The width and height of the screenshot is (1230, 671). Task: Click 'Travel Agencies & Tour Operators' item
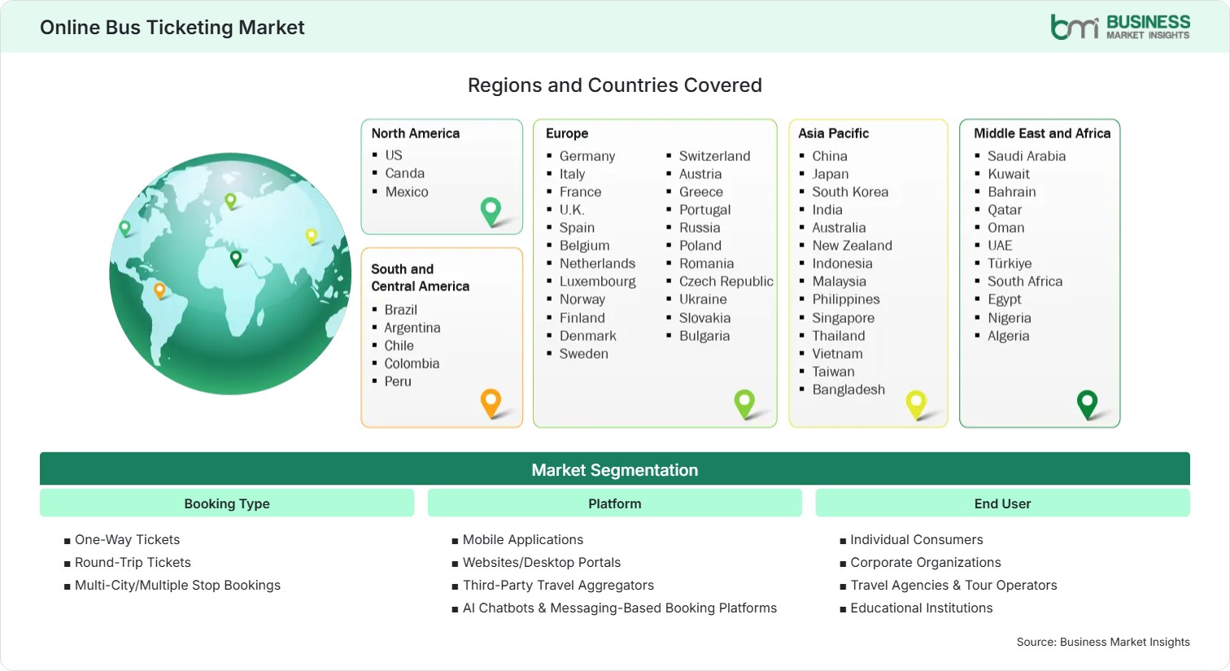coord(953,586)
